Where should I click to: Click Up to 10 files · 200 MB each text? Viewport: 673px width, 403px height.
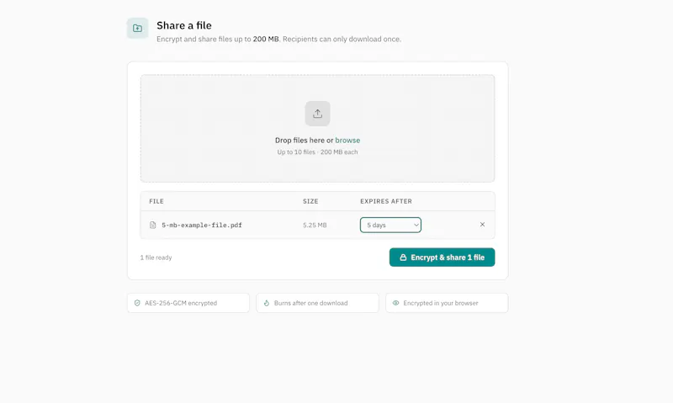tap(317, 152)
